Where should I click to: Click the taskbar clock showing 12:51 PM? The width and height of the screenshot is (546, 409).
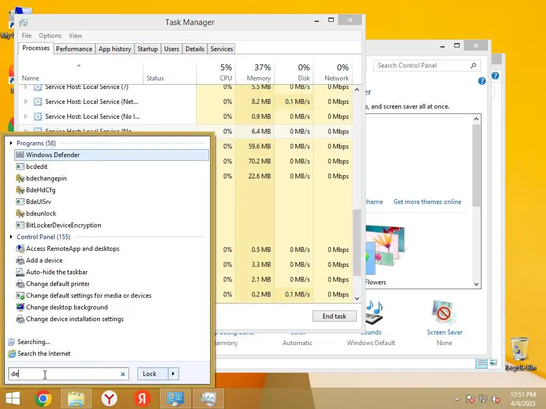[523, 399]
